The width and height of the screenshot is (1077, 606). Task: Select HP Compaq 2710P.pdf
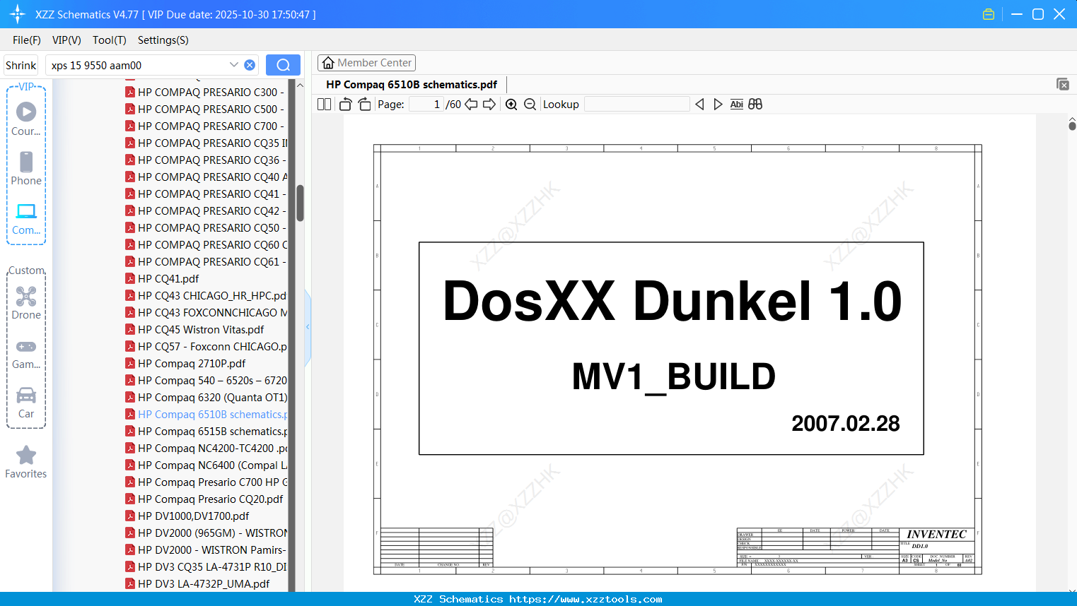pyautogui.click(x=185, y=363)
